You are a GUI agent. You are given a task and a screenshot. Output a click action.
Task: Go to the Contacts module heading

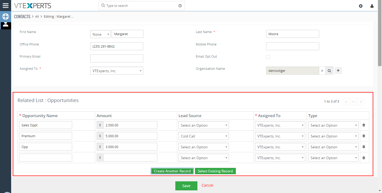tap(22, 16)
